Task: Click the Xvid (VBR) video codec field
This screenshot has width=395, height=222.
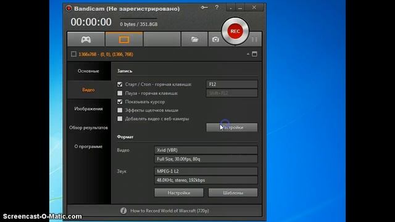Action: pos(206,150)
